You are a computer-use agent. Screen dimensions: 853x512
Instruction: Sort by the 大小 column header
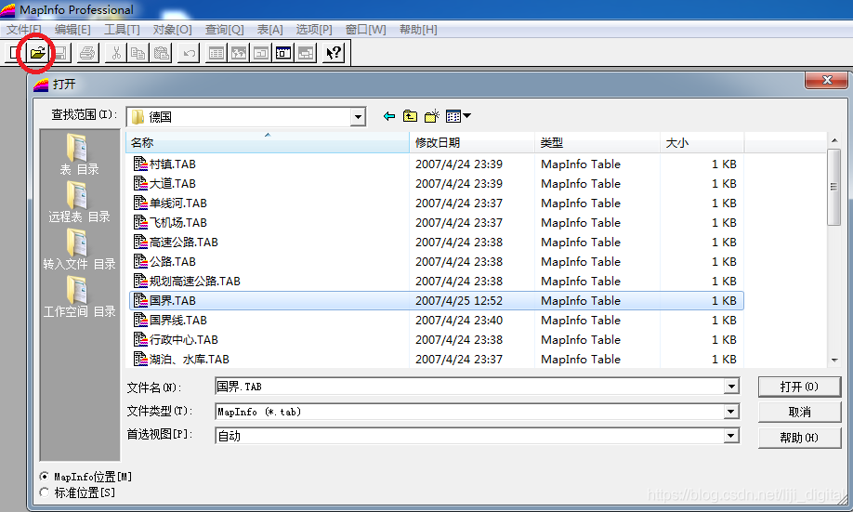pyautogui.click(x=702, y=142)
